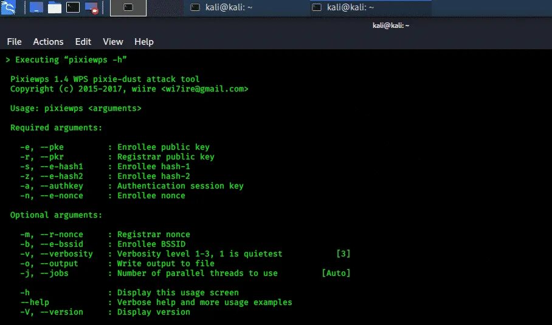Click the [3] default value
Screen dimensions: 552x325
pyautogui.click(x=343, y=253)
